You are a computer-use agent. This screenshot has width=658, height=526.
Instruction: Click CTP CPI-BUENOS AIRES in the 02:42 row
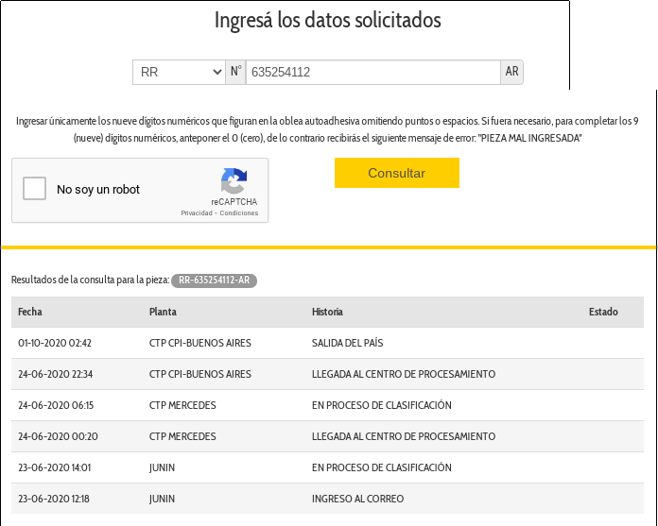200,343
